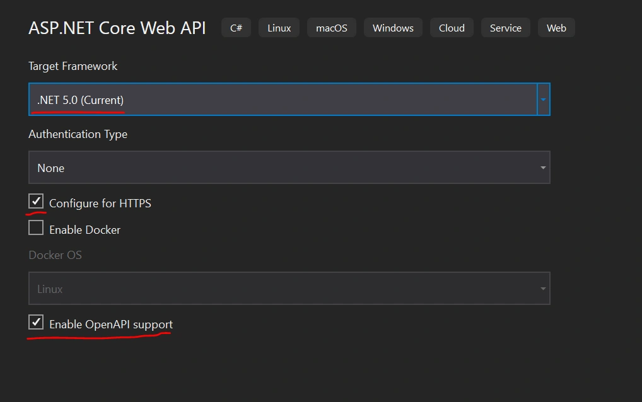Click the Web tag
Viewport: 642px width, 402px height.
pos(556,28)
